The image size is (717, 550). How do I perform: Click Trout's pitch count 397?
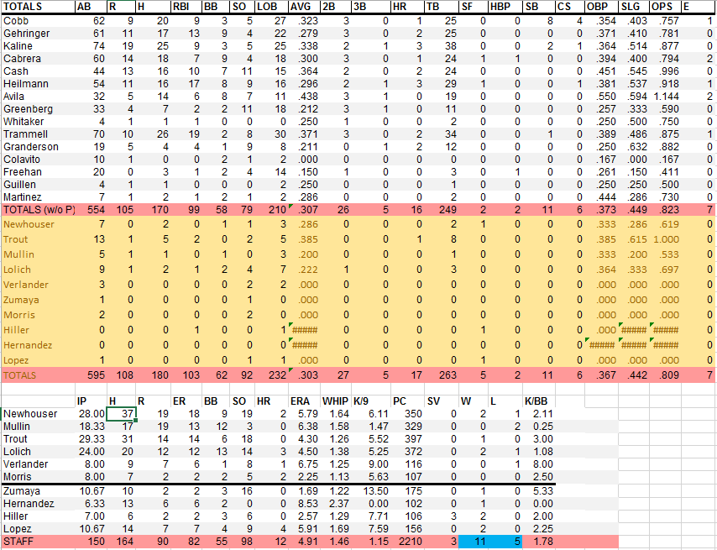413,439
